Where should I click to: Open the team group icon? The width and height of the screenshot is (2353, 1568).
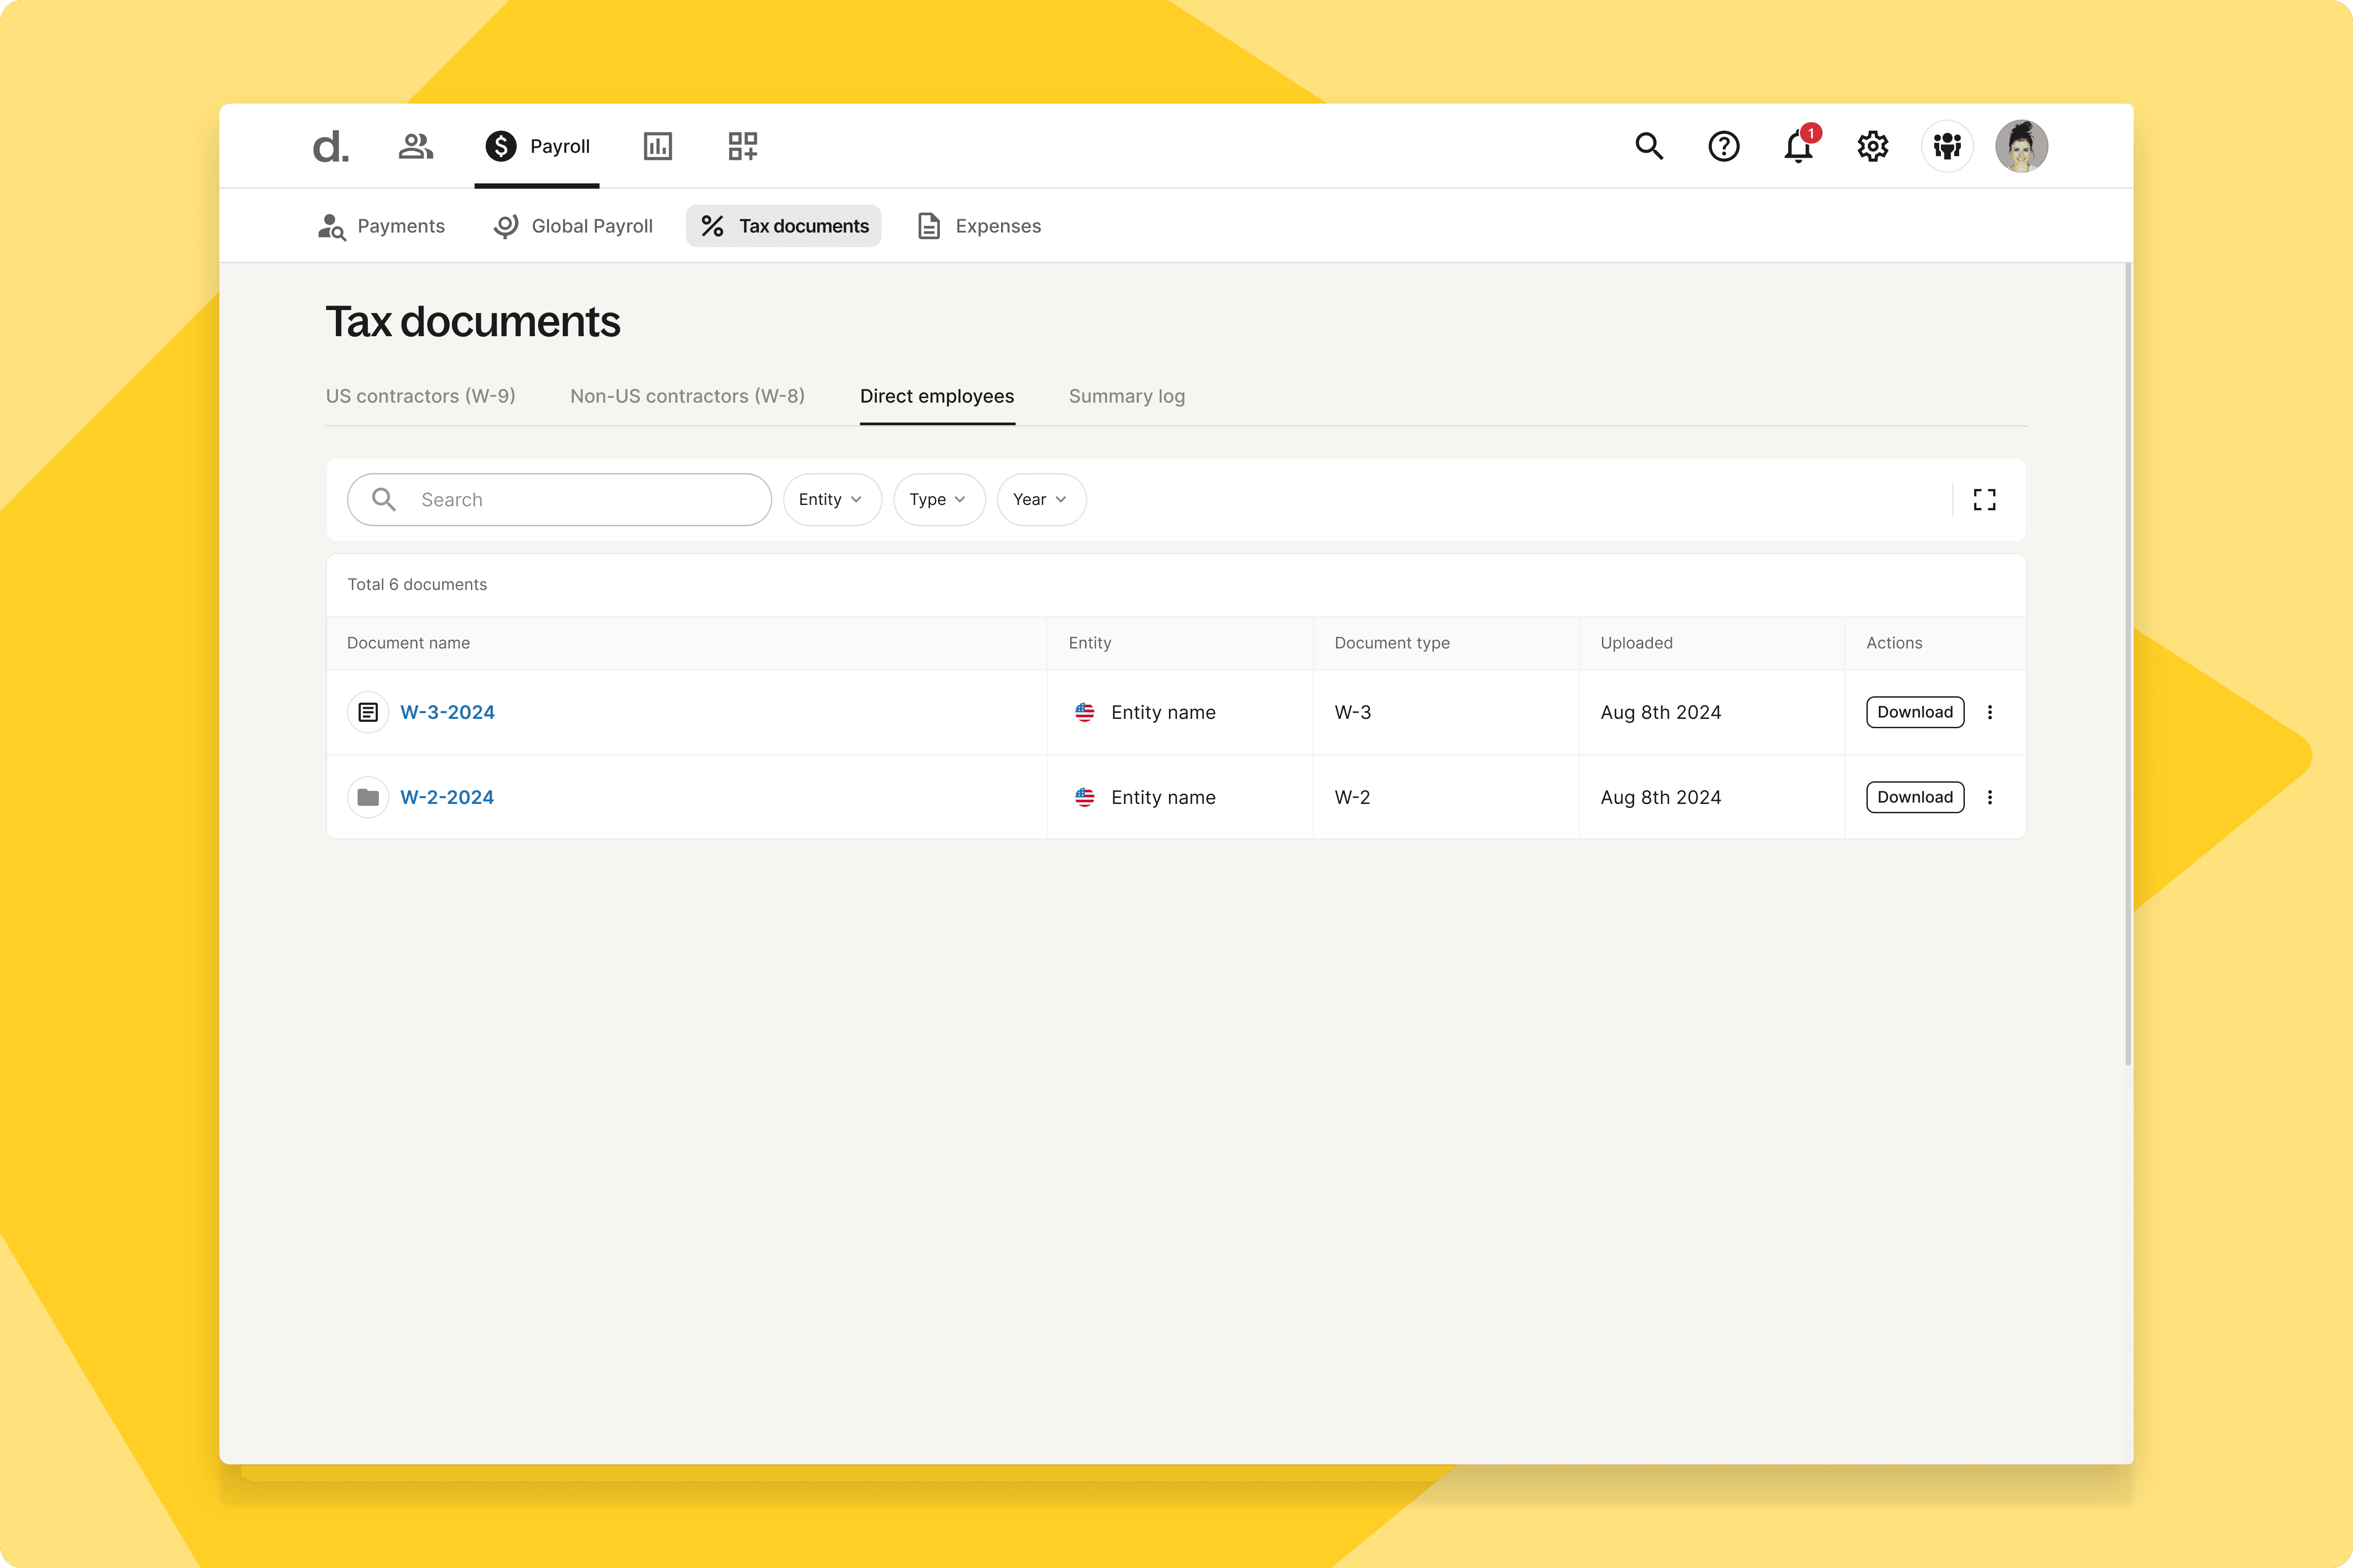pos(1947,146)
